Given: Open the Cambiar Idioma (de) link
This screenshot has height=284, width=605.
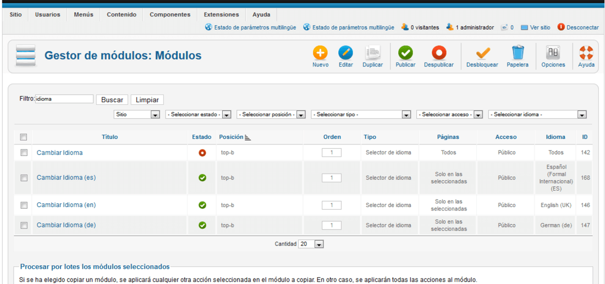Looking at the screenshot, I should (66, 225).
